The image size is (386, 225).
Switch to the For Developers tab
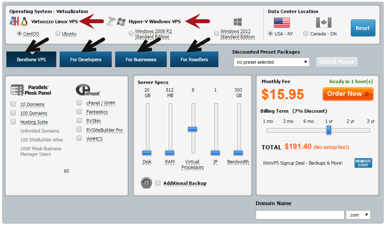[x=86, y=60]
